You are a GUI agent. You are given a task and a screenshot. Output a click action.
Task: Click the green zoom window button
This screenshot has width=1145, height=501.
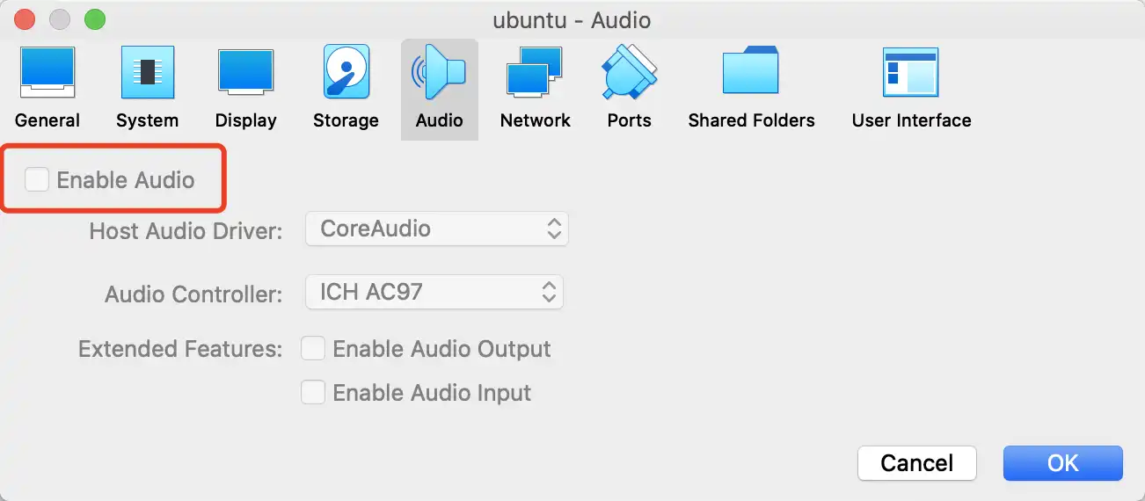[x=94, y=19]
